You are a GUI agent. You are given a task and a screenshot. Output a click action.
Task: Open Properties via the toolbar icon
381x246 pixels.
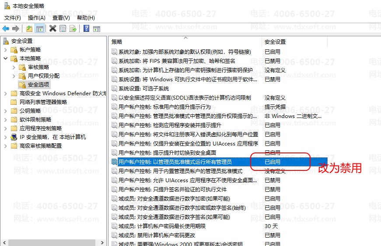[63, 29]
